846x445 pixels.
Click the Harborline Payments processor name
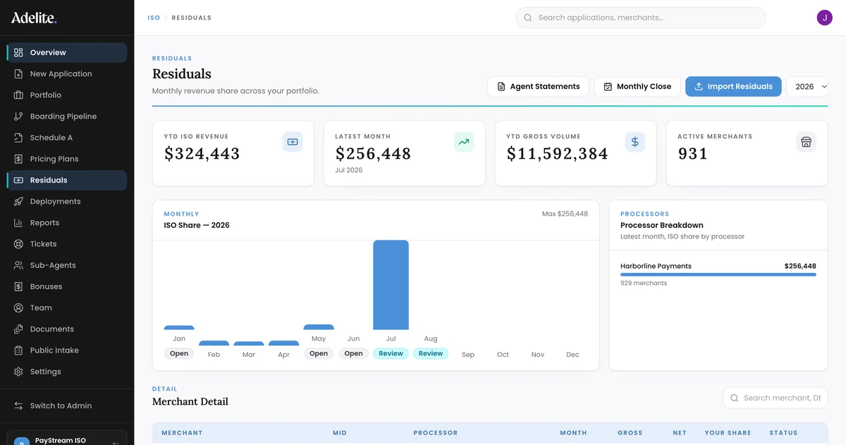click(656, 266)
